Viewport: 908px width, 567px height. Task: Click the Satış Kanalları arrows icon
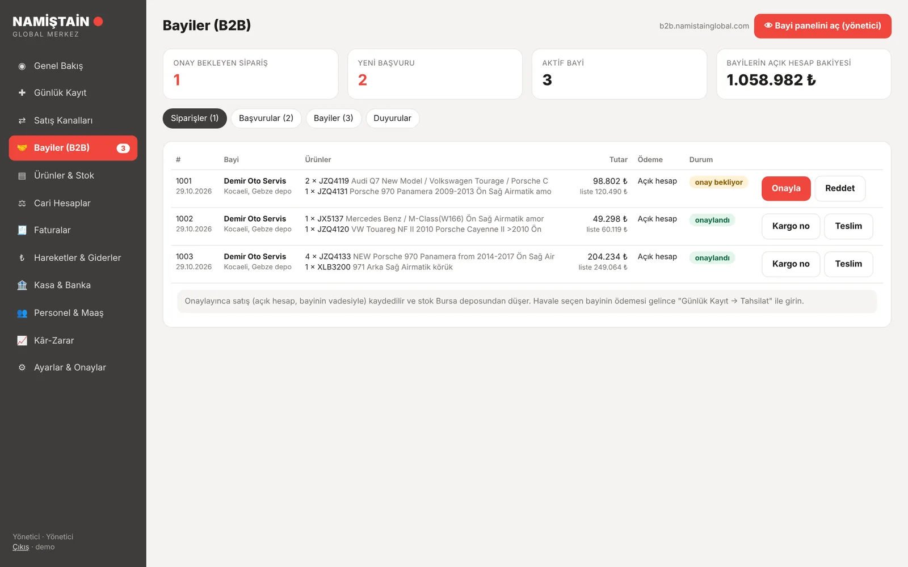click(22, 120)
